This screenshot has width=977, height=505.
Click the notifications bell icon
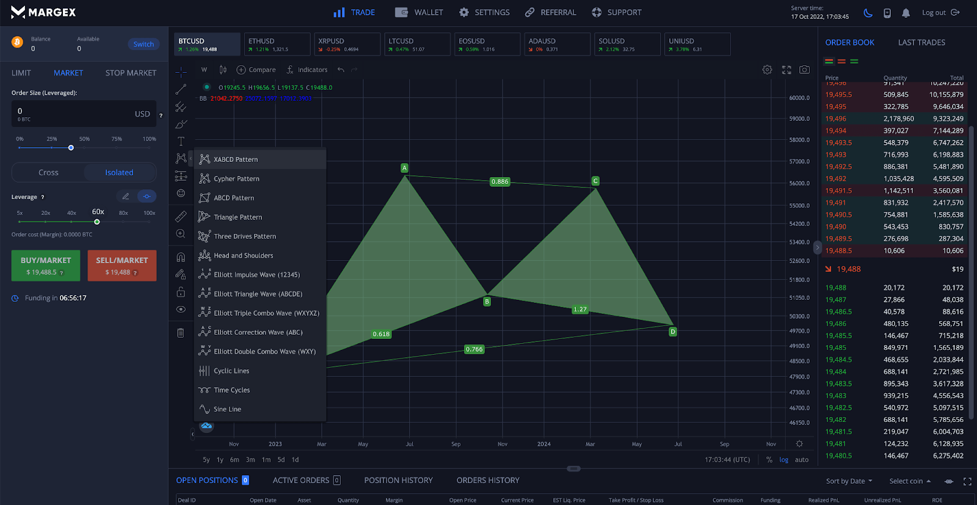click(x=906, y=13)
